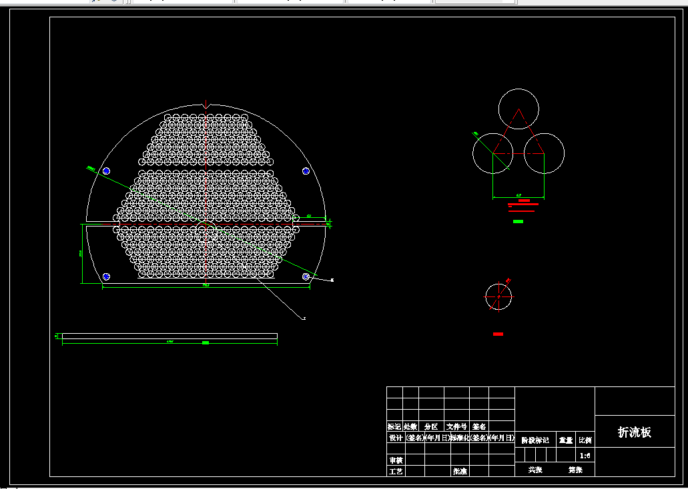This screenshot has width=688, height=489.
Task: Select the upper-right blue bolt hole on baffle
Action: (x=306, y=171)
